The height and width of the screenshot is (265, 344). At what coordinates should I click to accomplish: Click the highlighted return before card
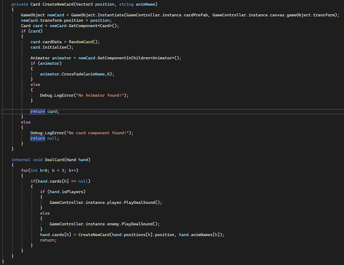coord(37,111)
